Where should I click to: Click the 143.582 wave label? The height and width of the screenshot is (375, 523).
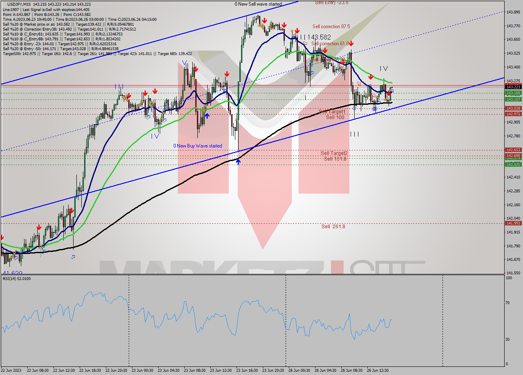pyautogui.click(x=319, y=37)
